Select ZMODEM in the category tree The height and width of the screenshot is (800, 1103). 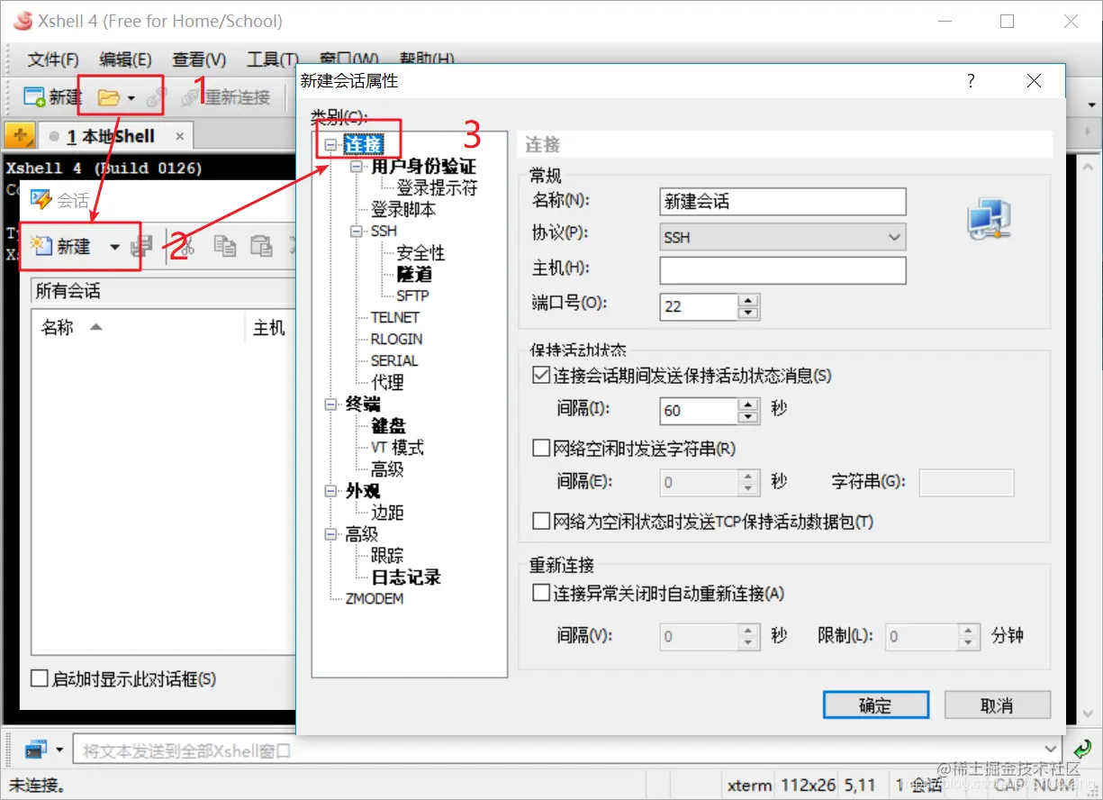375,598
